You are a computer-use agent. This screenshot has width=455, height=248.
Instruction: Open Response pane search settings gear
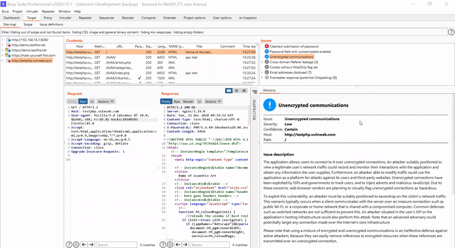click(x=170, y=245)
